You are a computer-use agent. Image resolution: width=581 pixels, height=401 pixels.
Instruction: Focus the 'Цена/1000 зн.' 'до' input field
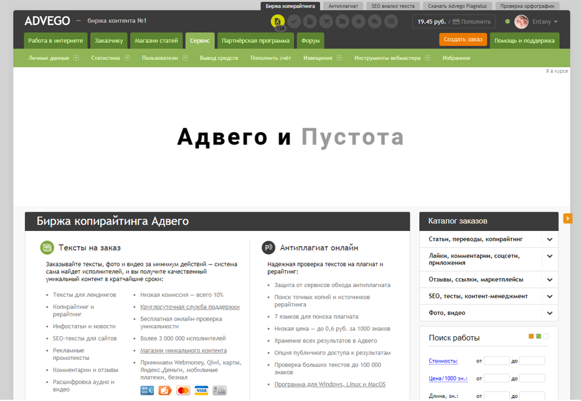pyautogui.click(x=532, y=379)
